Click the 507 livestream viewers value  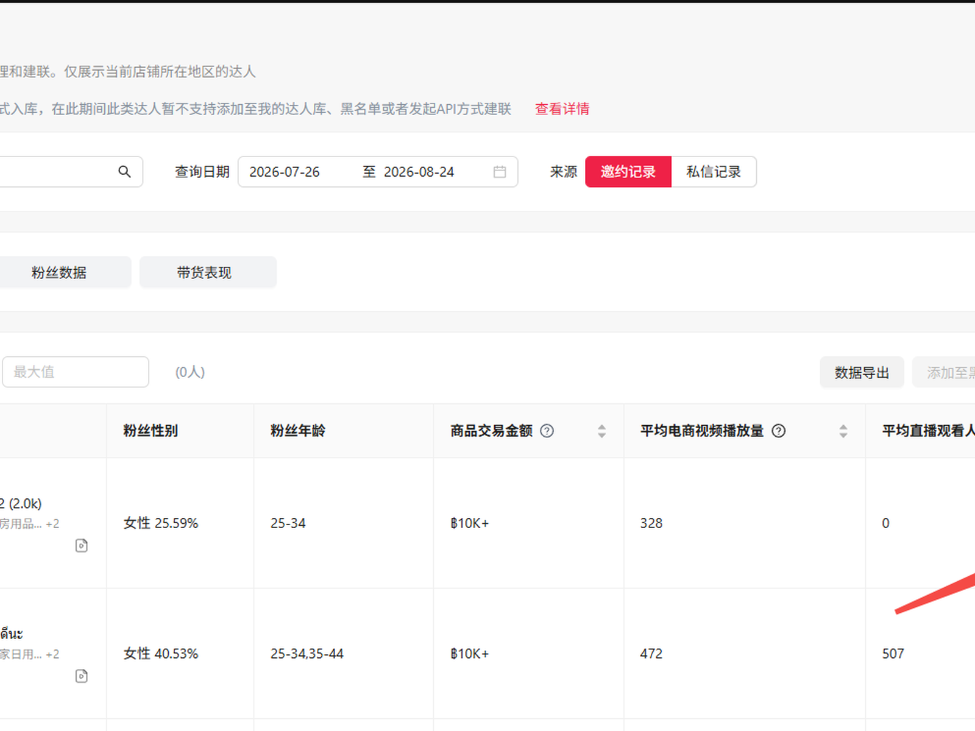893,654
